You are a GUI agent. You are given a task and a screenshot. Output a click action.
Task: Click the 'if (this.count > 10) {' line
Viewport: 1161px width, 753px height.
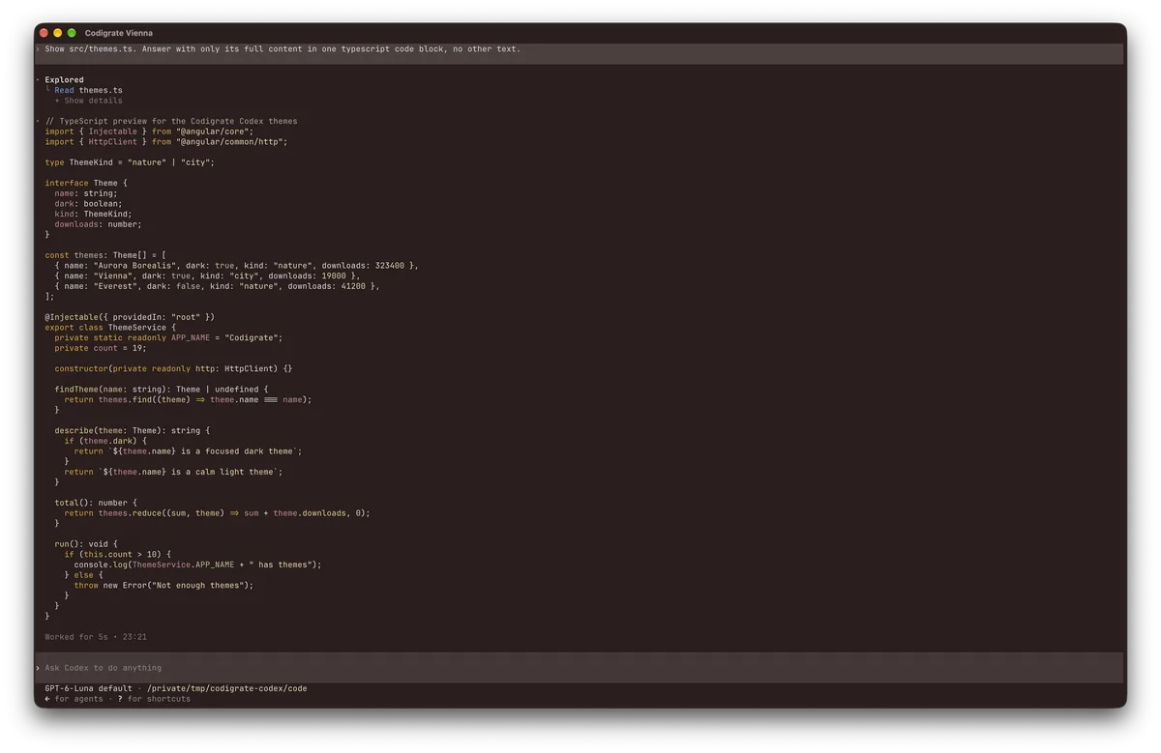point(118,555)
